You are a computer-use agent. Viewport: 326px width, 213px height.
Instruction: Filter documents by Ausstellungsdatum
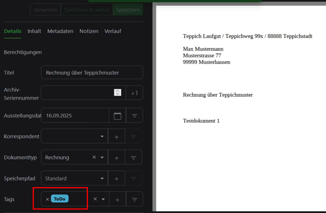135,116
